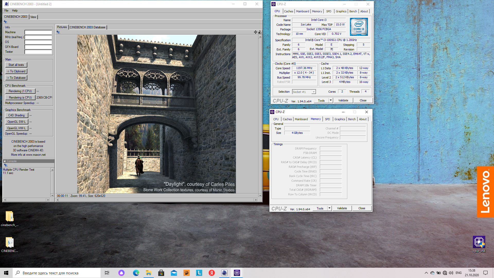
Task: Switch to CPU-Z in taskbar
Action: pyautogui.click(x=237, y=273)
